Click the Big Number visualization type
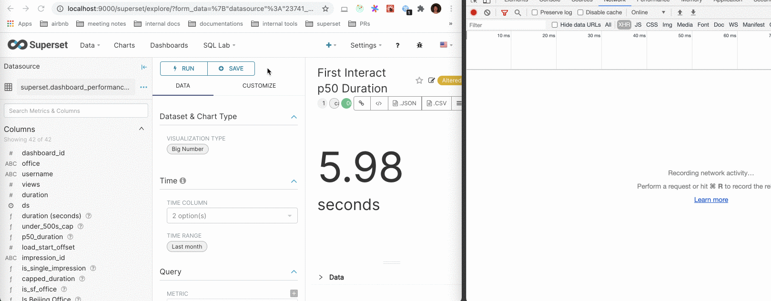The image size is (771, 301). [x=188, y=149]
